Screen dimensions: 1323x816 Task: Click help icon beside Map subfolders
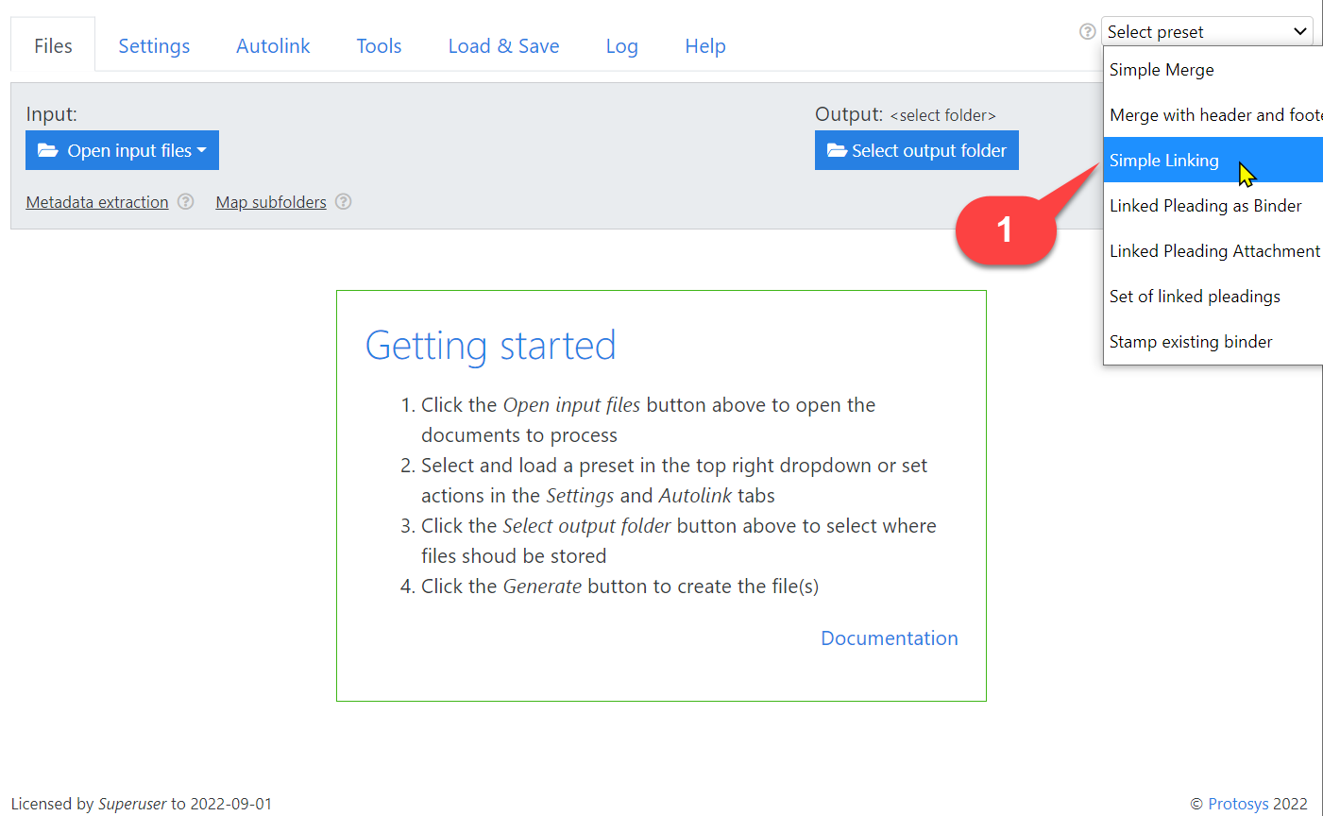344,201
